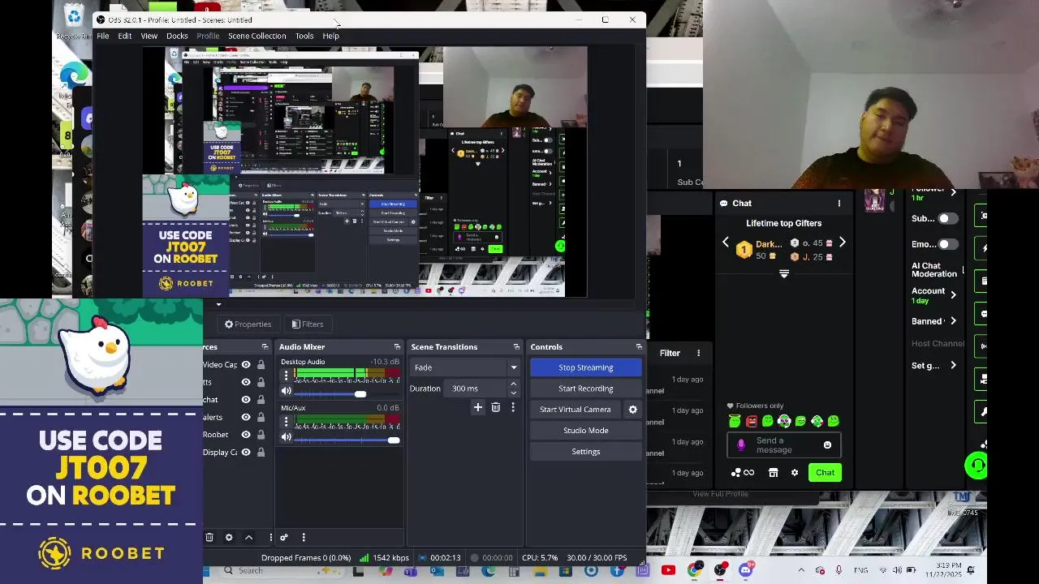Expand the Banned words chevron

tap(953, 321)
